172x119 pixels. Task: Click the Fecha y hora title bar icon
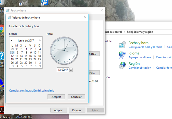tap(8, 11)
